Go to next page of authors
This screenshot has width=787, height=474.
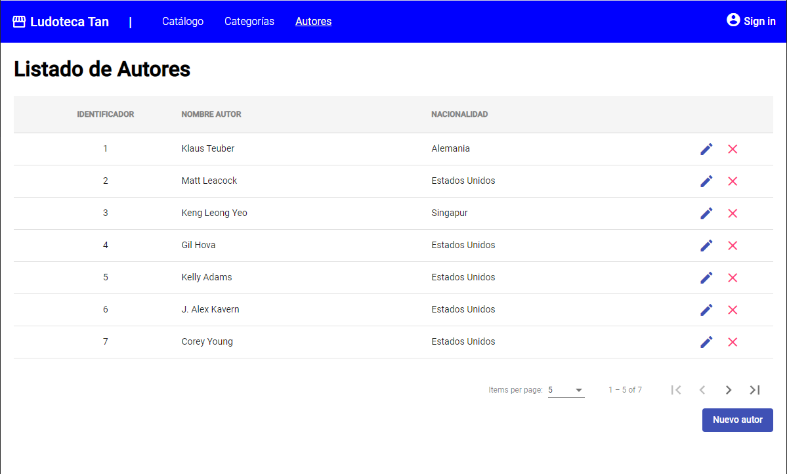pyautogui.click(x=728, y=390)
